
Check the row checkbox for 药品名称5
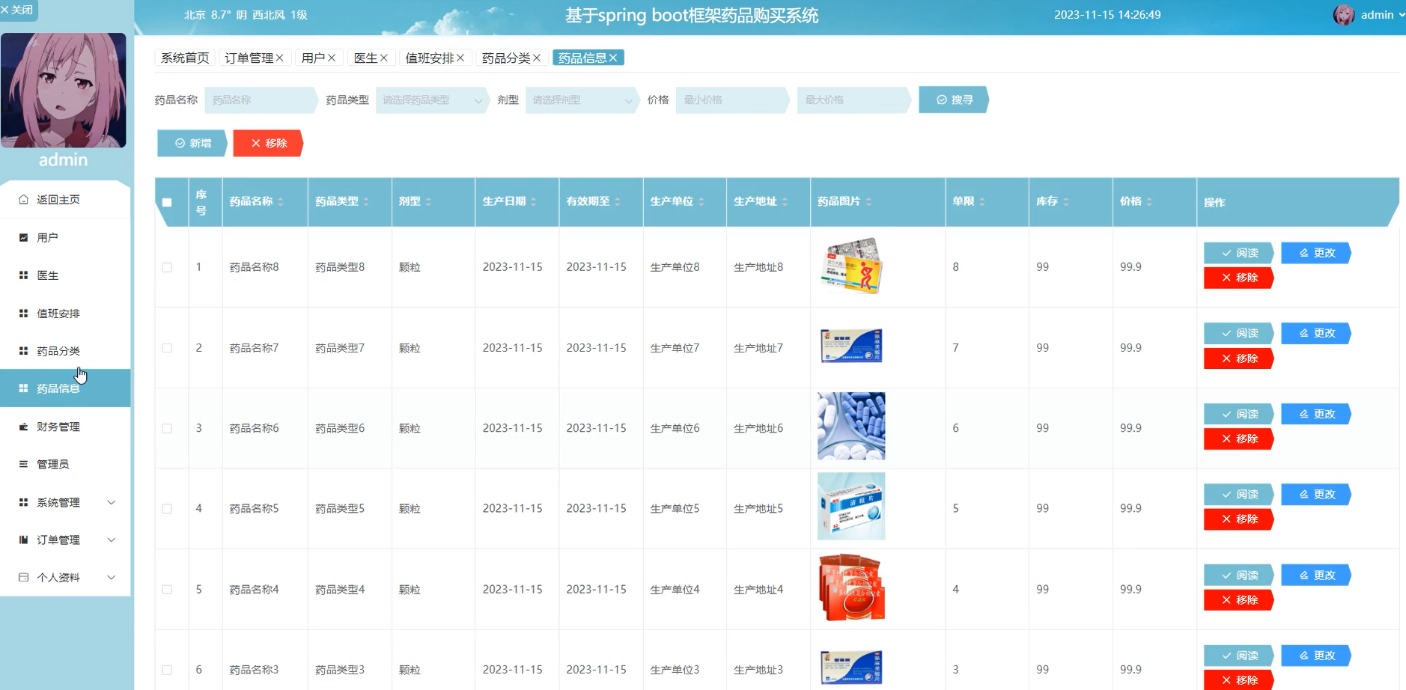tap(167, 509)
